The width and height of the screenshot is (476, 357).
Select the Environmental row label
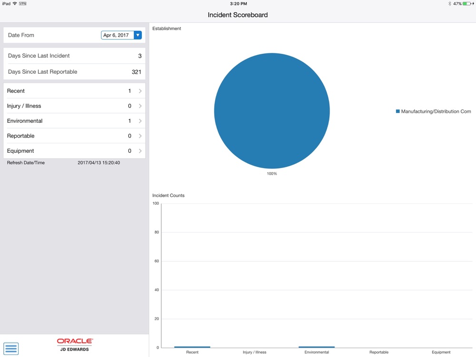point(25,121)
